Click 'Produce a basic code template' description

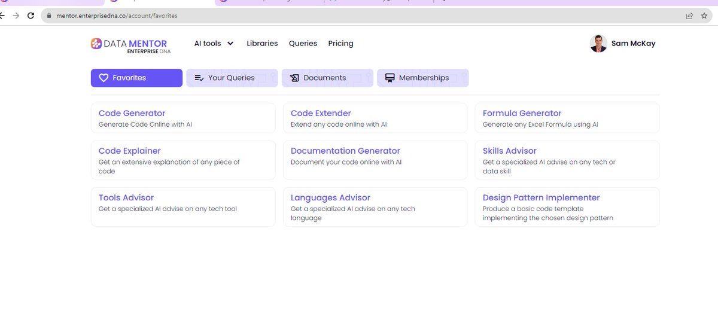pos(548,214)
